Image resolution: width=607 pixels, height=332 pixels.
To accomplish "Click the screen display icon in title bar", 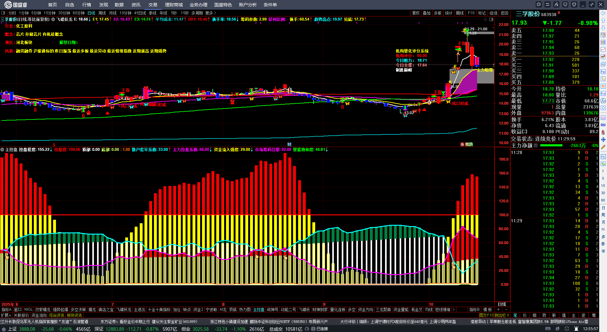I will 565,4.
